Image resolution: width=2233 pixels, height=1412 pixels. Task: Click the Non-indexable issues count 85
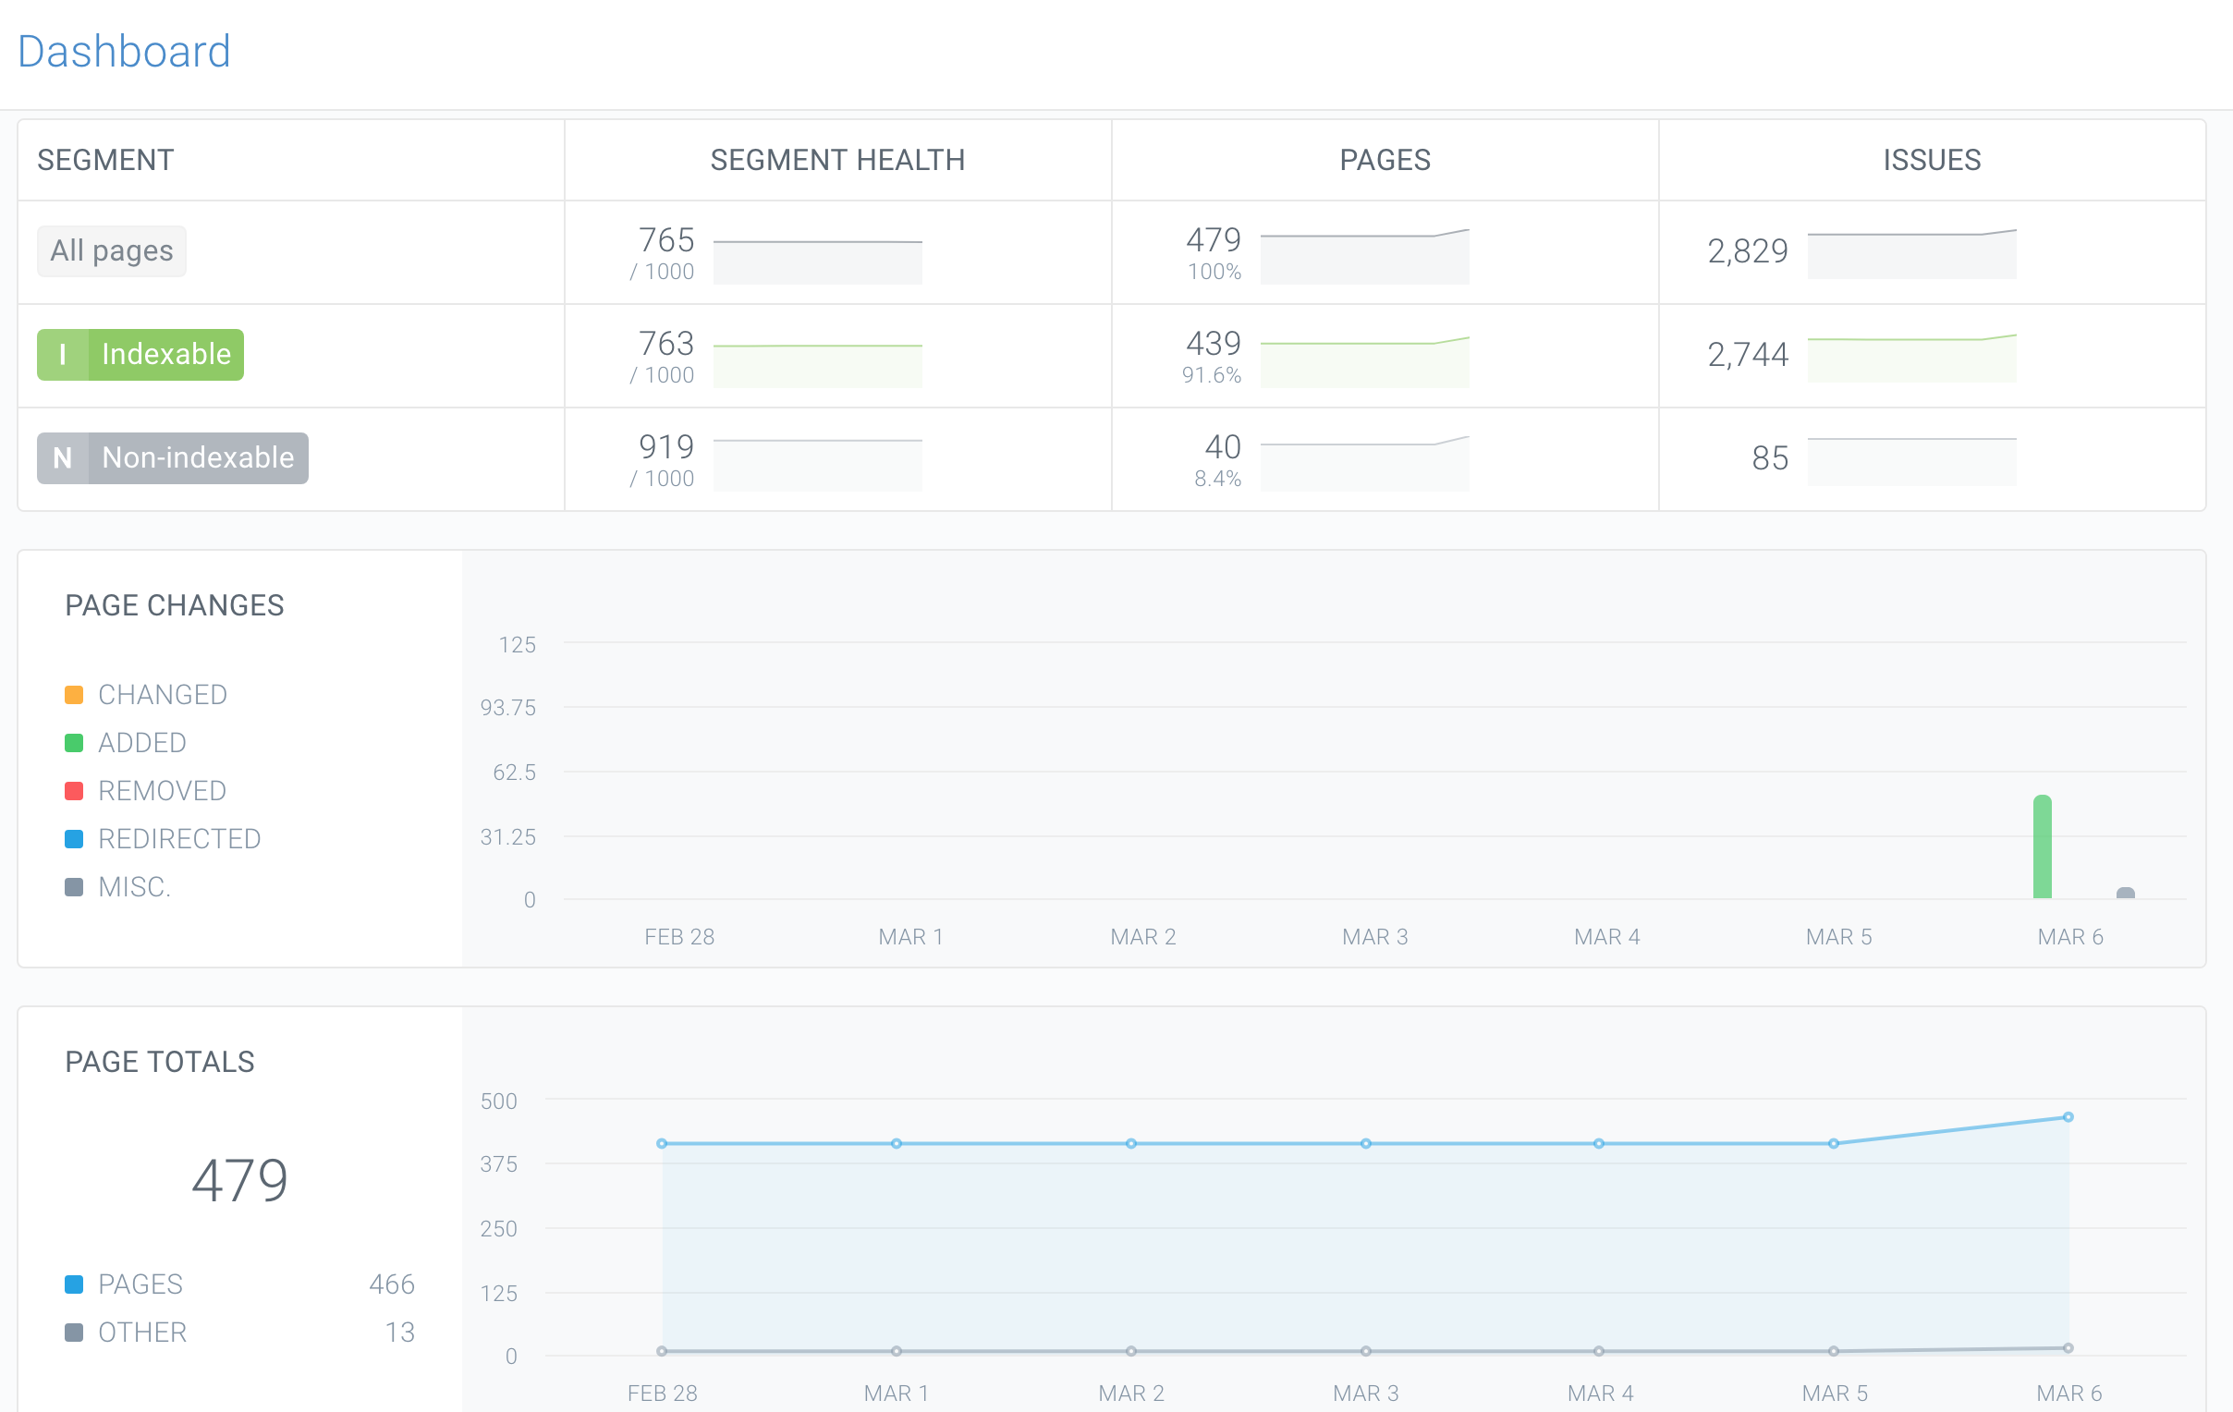pos(1769,458)
